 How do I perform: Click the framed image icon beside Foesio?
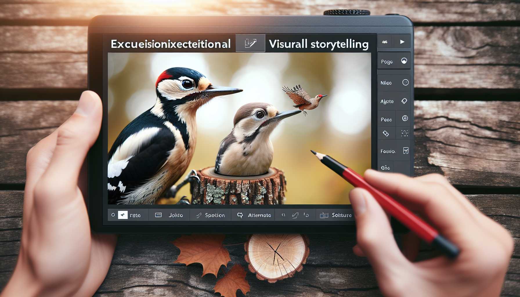click(406, 151)
